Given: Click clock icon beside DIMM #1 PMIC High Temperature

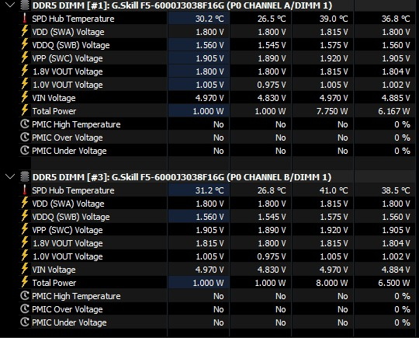Looking at the screenshot, I should pyautogui.click(x=25, y=124).
